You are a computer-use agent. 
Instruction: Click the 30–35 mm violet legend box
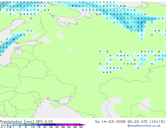(59, 125)
